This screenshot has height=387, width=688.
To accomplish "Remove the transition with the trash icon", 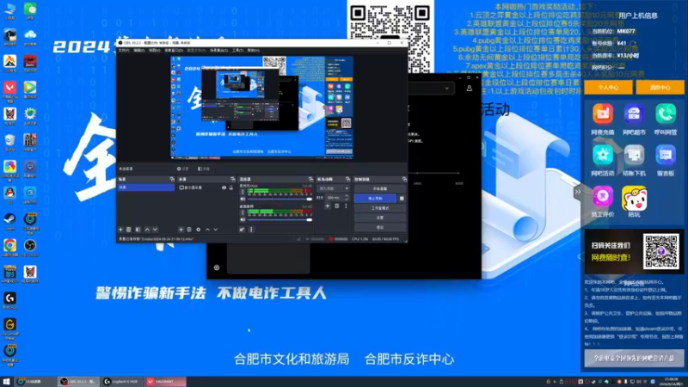I will coord(336,206).
